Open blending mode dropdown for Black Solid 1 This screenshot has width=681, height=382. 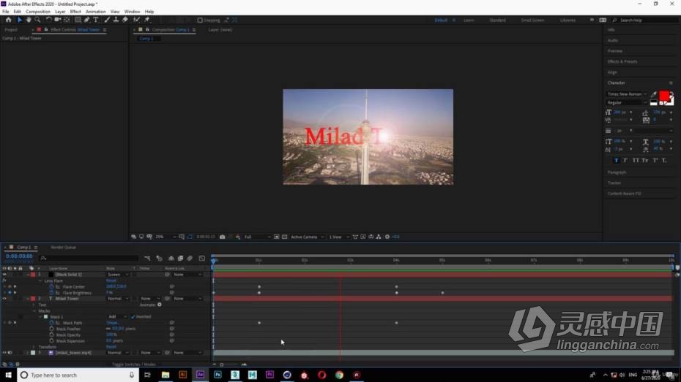point(118,275)
